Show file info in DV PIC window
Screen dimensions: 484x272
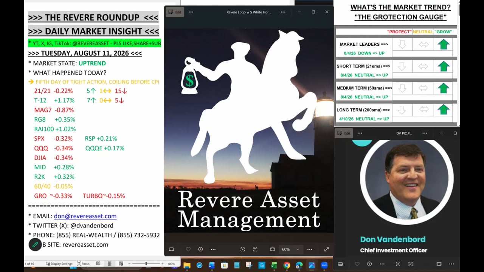click(x=369, y=264)
